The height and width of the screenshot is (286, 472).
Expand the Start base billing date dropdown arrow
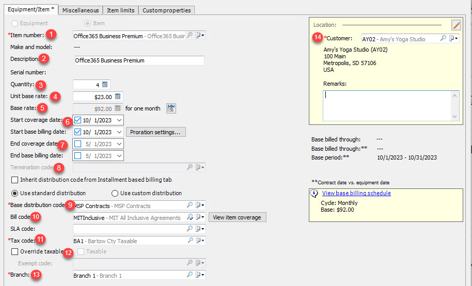pos(119,132)
